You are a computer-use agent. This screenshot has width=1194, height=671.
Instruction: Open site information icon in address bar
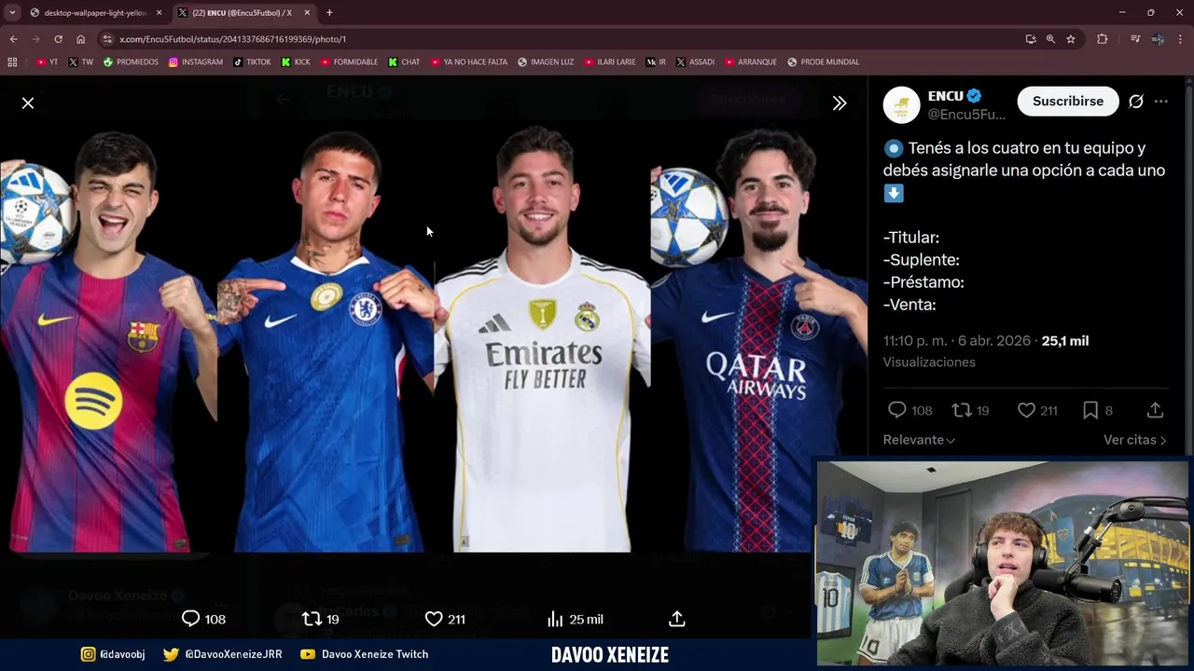pos(107,39)
